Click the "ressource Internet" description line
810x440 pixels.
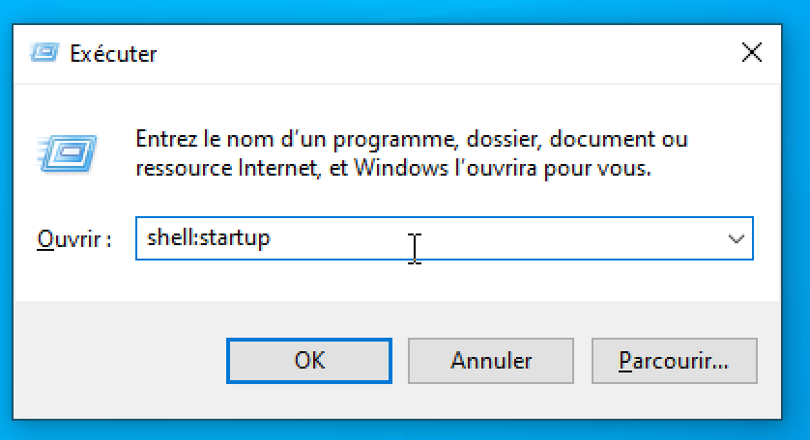(393, 168)
